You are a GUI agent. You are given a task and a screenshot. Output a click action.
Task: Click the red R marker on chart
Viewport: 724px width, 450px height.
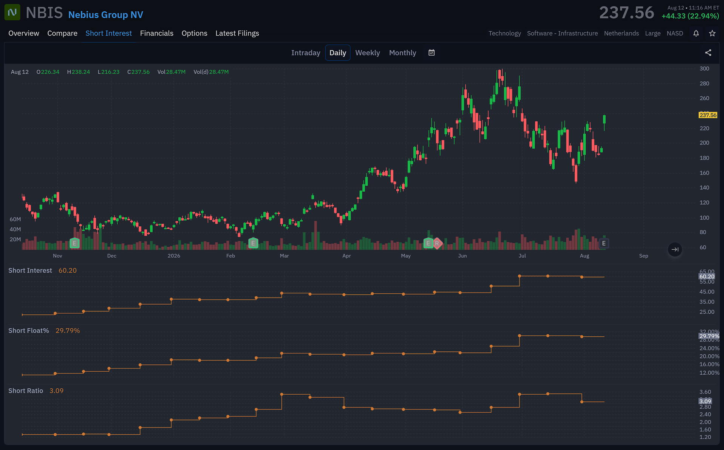pyautogui.click(x=437, y=243)
